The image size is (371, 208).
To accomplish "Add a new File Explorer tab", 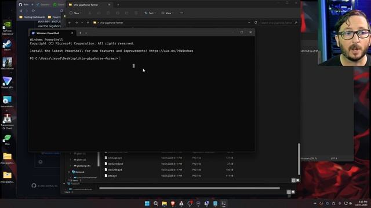I will (x=118, y=5).
